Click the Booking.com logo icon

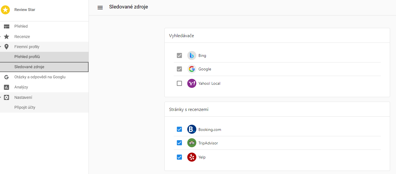click(192, 129)
